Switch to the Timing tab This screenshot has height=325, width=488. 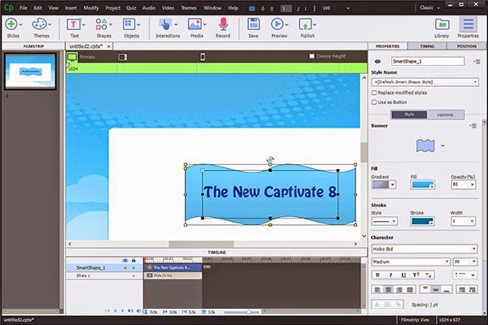(427, 46)
